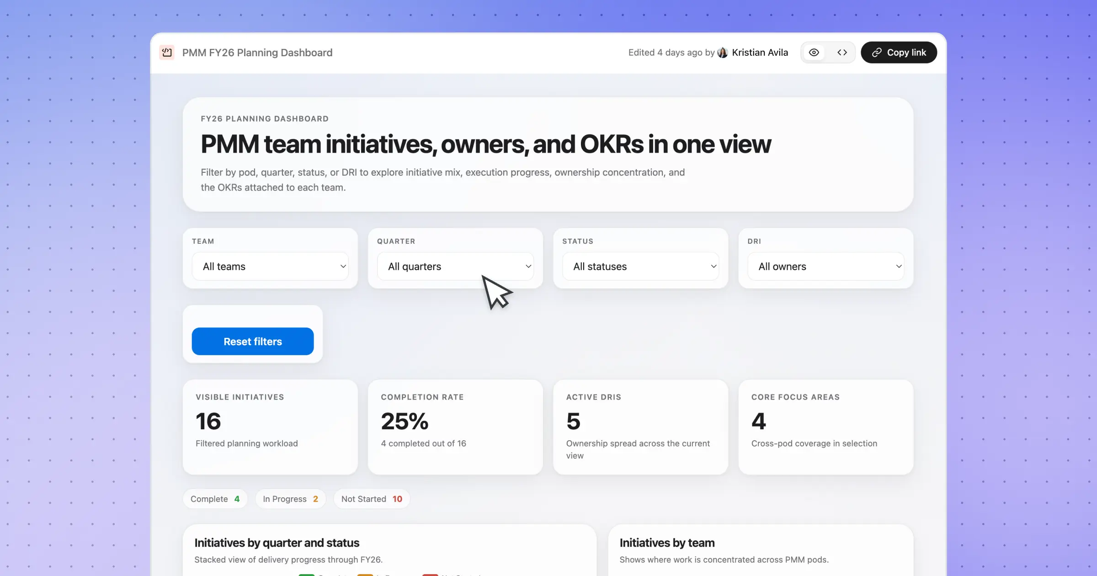
Task: Click the In Progress status chip
Action: [x=290, y=499]
